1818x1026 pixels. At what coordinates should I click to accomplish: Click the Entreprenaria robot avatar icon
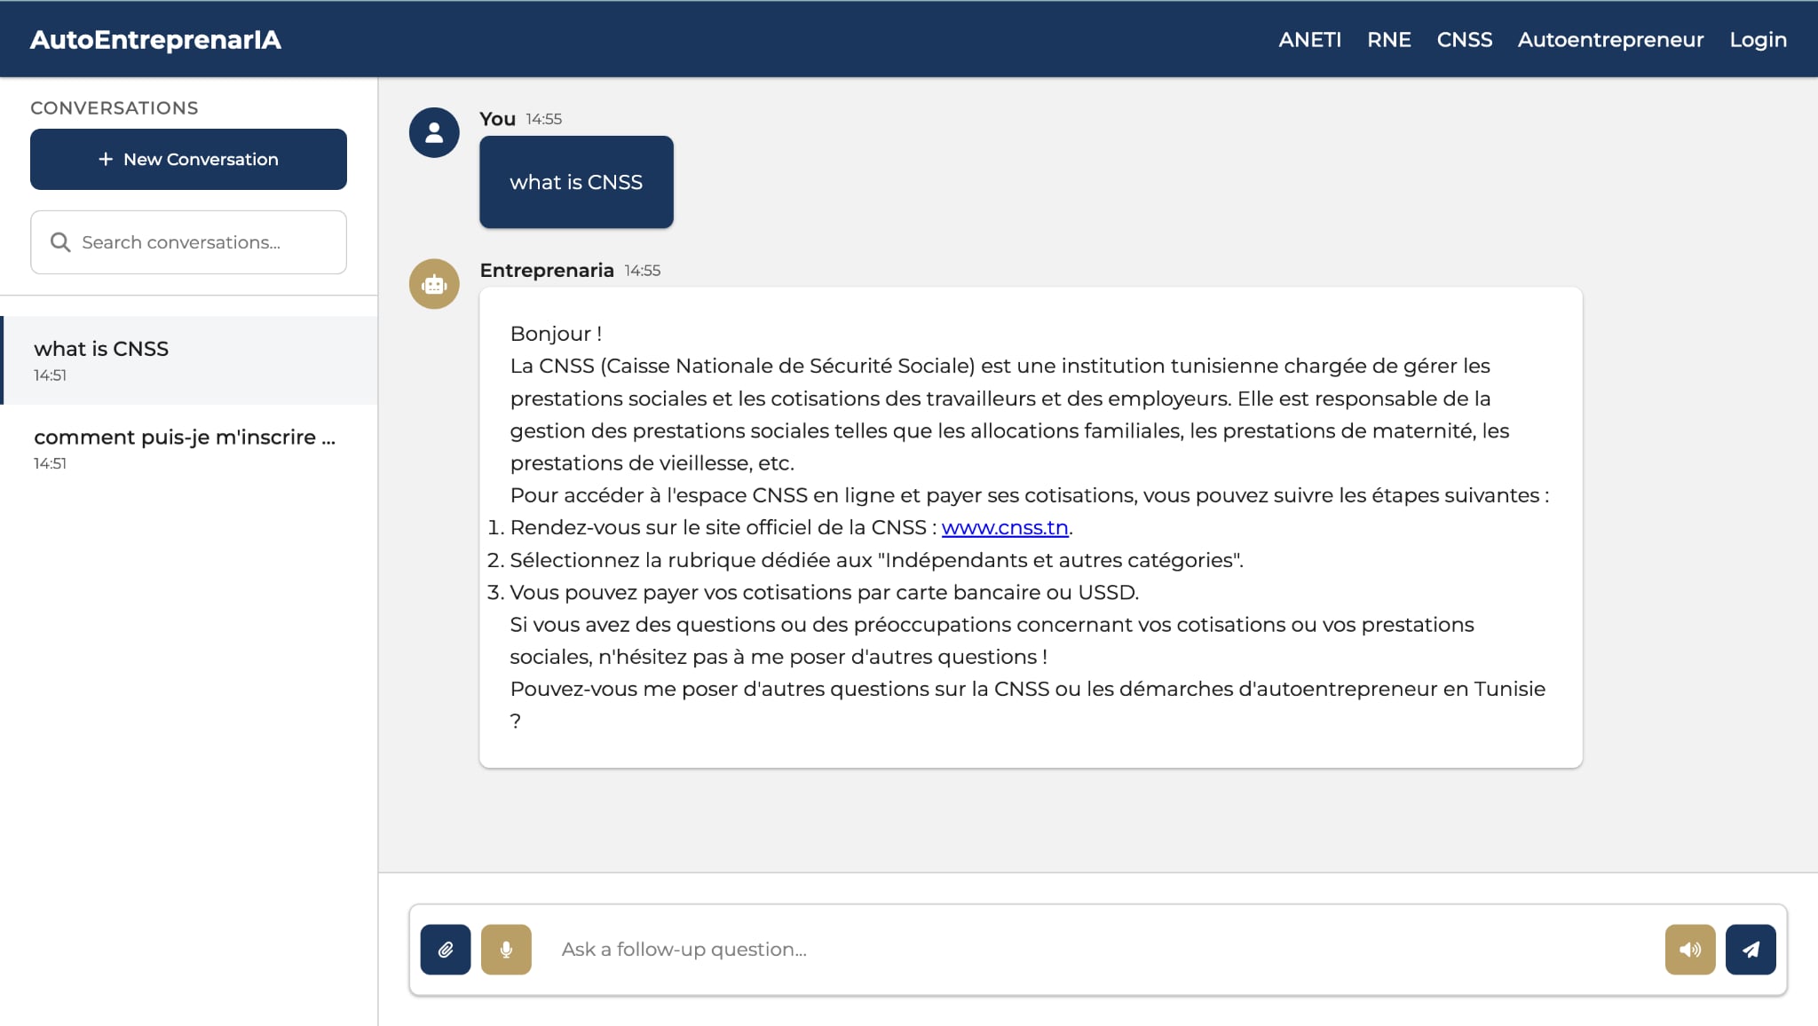tap(434, 284)
